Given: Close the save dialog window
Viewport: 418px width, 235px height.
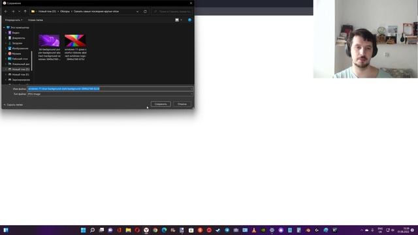Looking at the screenshot, I should point(191,3).
